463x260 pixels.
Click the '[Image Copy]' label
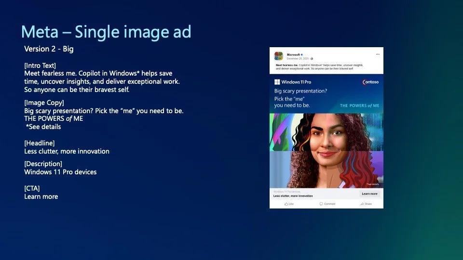44,103
